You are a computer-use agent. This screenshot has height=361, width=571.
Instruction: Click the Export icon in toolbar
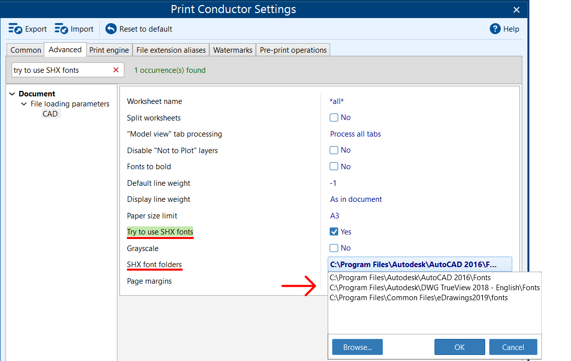[x=15, y=29]
